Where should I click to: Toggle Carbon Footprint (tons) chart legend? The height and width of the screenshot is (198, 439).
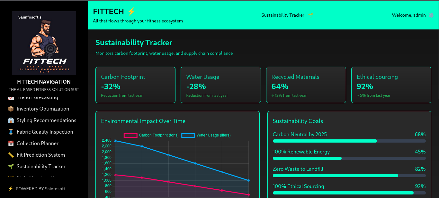(x=151, y=135)
